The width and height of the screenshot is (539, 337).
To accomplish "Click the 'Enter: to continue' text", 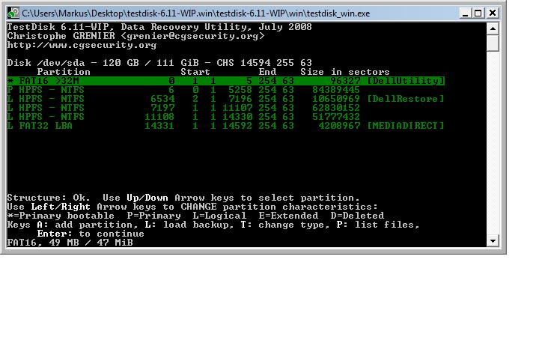I will point(91,234).
